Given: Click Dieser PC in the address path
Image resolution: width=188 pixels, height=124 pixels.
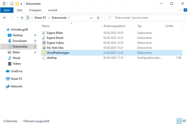Looking at the screenshot, I should tap(41, 18).
